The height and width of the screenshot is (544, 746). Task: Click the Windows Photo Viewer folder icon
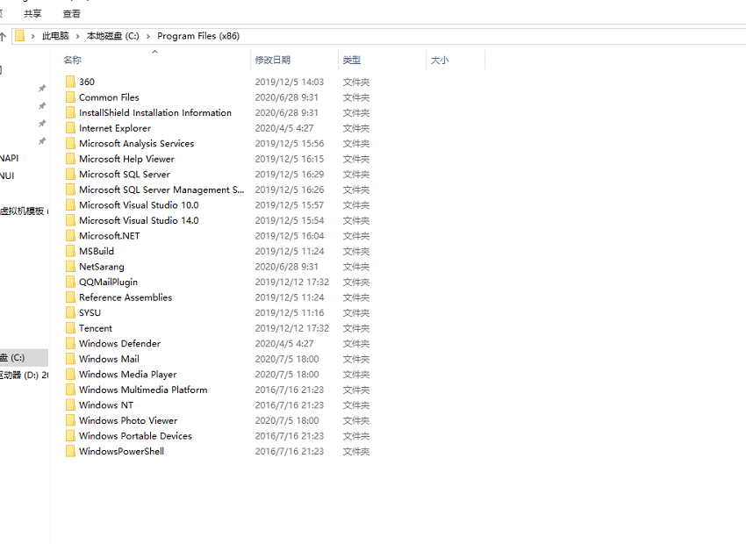(x=70, y=420)
